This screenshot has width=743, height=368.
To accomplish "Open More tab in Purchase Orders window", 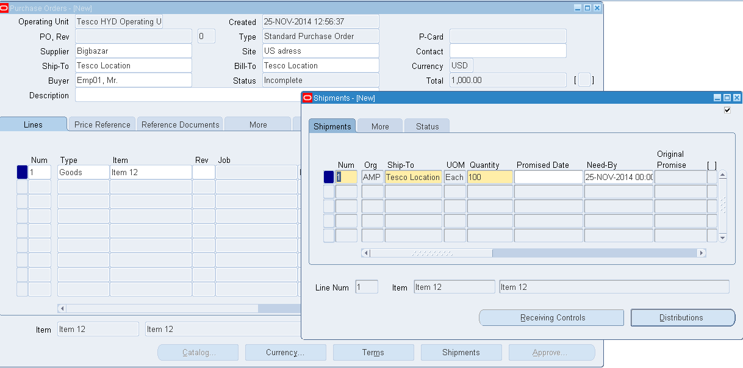I will 258,124.
